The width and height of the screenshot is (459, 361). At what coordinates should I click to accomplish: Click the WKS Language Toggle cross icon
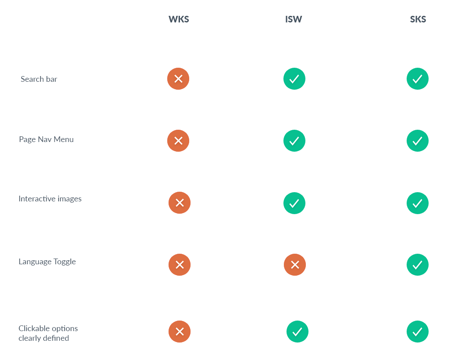point(180,265)
